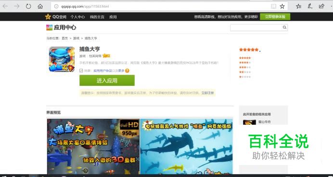Screen dimensions: 333x177
Task: Click the 游戏 breadcrumb link
Action: 76,38
